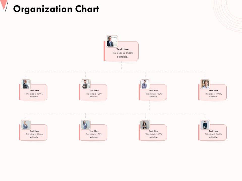Click the fourth middle-row card's text
Viewport: 242px width, 181px height.
pos(214,94)
